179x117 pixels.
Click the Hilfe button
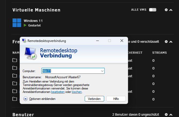(116, 99)
